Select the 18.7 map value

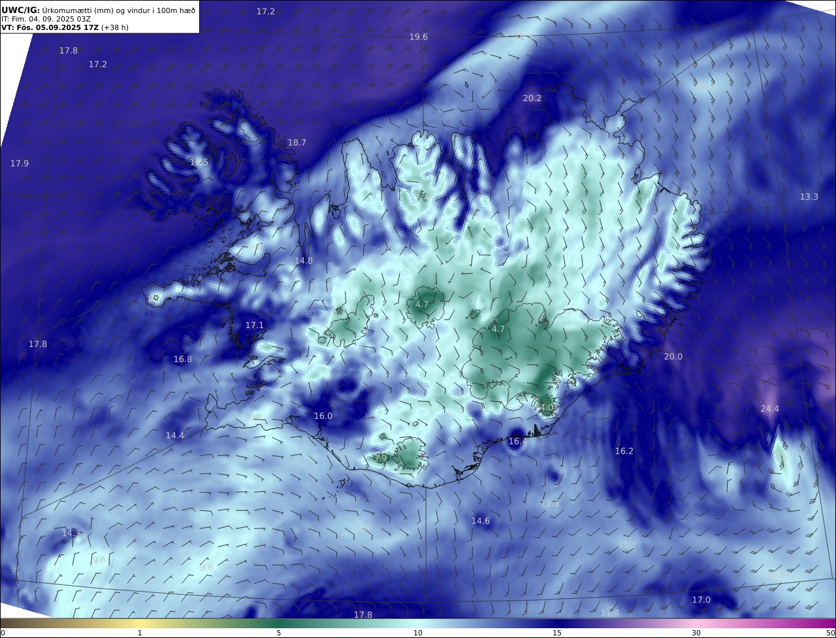(x=297, y=142)
